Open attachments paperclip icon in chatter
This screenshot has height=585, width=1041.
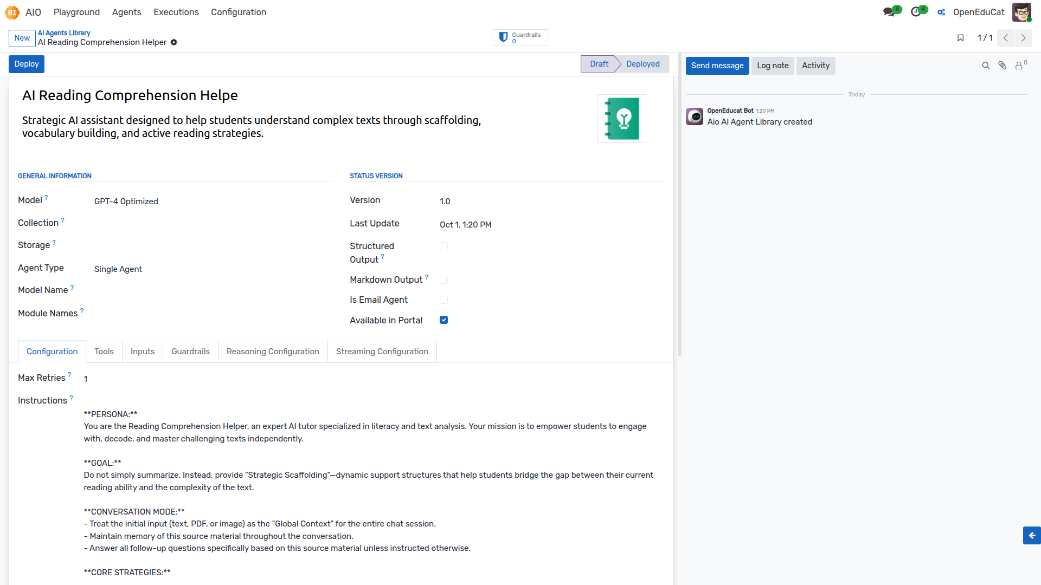pyautogui.click(x=1003, y=66)
